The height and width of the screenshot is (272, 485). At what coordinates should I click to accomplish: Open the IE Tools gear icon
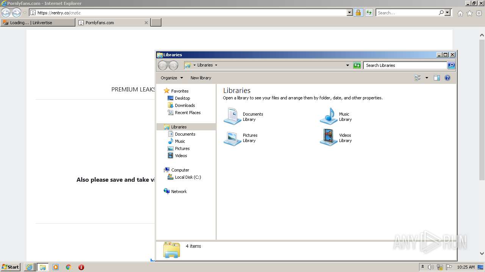479,13
